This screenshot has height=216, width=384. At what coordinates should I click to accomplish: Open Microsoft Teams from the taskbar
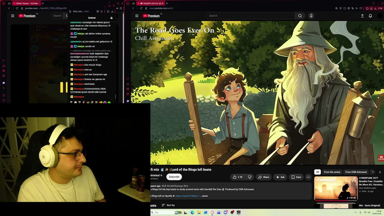[219, 213]
